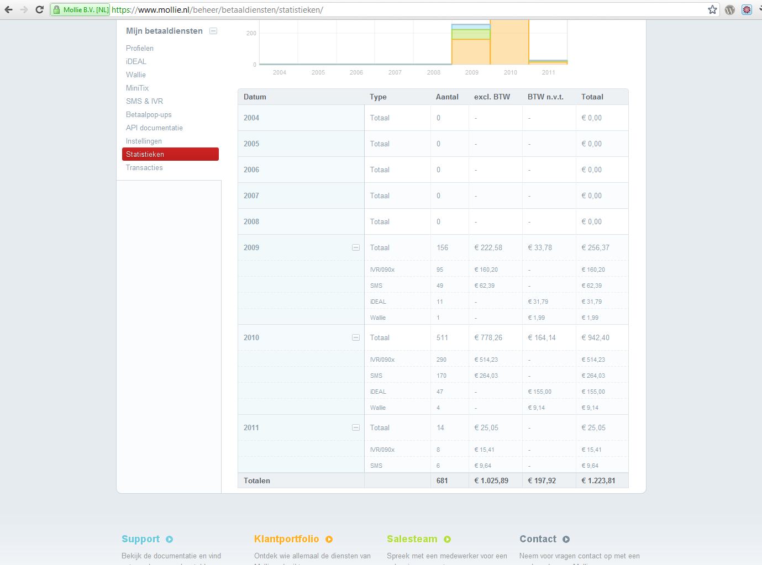This screenshot has height=565, width=762.
Task: Click the Klantportfolio arrow icon
Action: click(x=329, y=539)
